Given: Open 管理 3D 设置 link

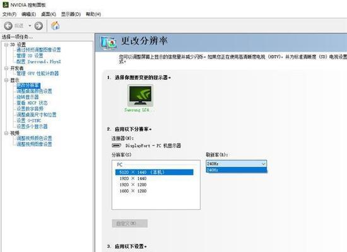Looking at the screenshot, I should tap(30, 55).
